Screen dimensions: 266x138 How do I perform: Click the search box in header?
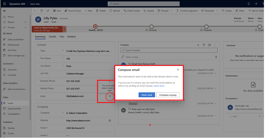144,4
